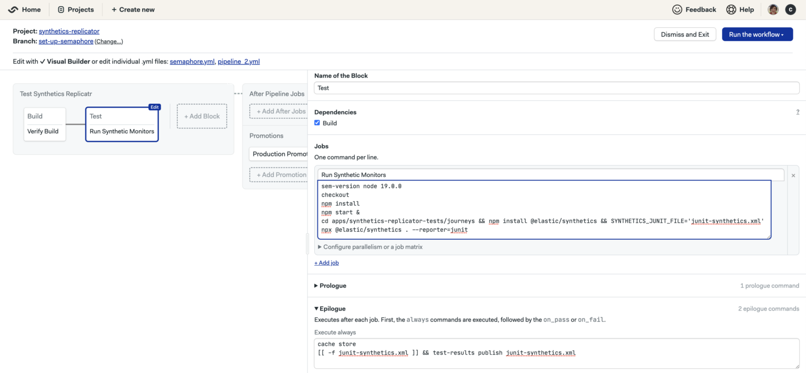Switch branch via the Change link
The height and width of the screenshot is (373, 806).
click(x=109, y=41)
